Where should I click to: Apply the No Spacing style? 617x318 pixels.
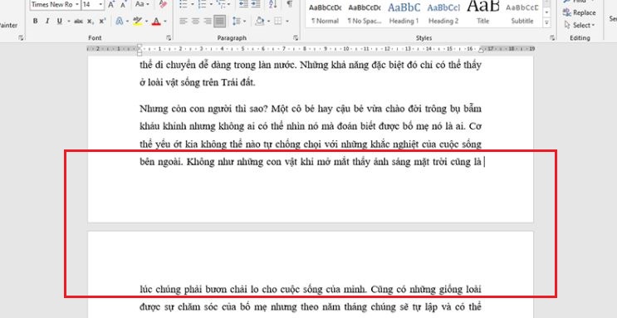tap(365, 14)
